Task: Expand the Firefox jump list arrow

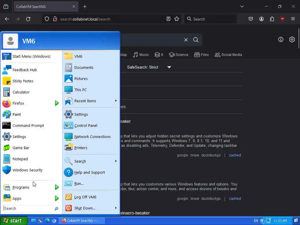Action: pos(57,103)
